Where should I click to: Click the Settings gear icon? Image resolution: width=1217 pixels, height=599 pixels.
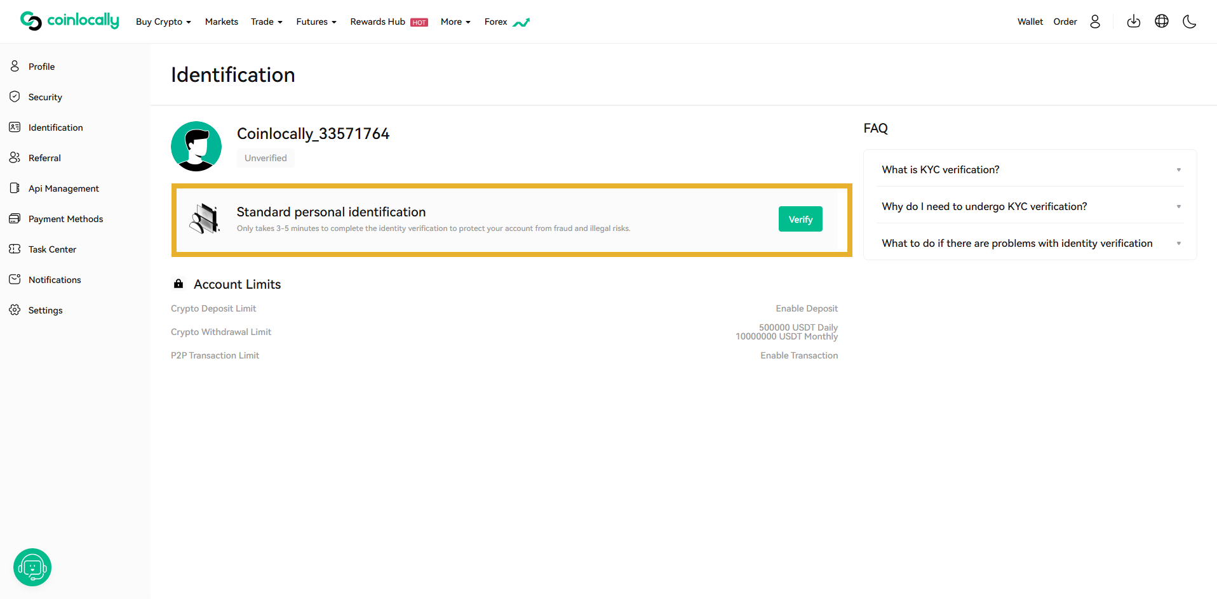(15, 310)
